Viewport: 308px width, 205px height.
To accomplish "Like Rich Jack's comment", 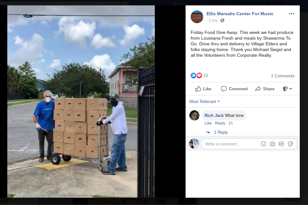I will [x=208, y=123].
